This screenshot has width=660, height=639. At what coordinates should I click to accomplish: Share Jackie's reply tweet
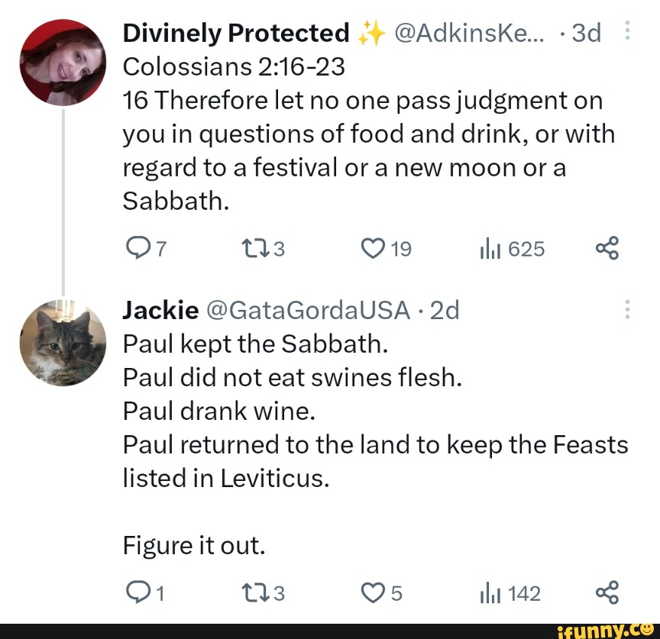point(606,593)
